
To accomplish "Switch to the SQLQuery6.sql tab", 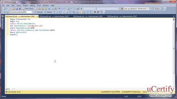I will coord(88,16).
